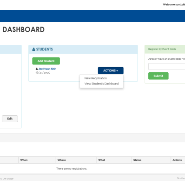This screenshot has width=185, height=181.
Task: Click the Actions column header
Action: click(x=177, y=160)
